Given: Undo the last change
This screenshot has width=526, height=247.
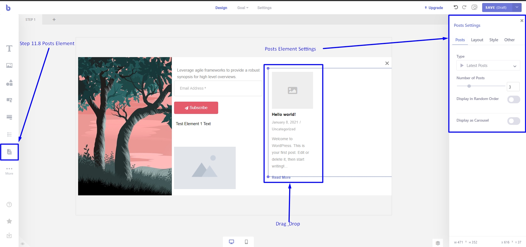Looking at the screenshot, I should 456,7.
